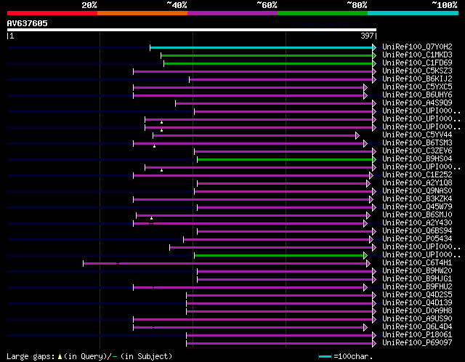
Task: Select the UniRef100_C1E252 label
Action: [x=417, y=175]
